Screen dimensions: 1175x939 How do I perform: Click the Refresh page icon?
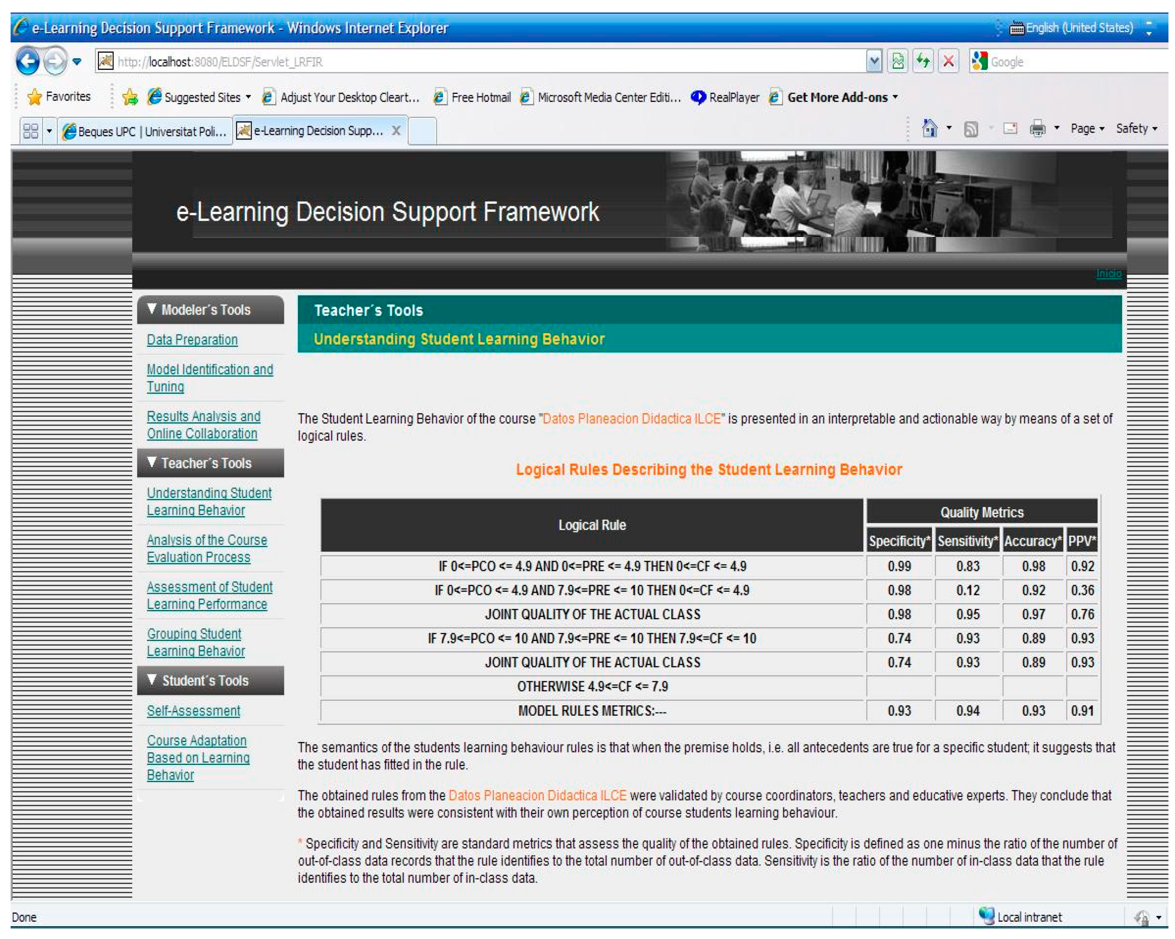(x=923, y=61)
